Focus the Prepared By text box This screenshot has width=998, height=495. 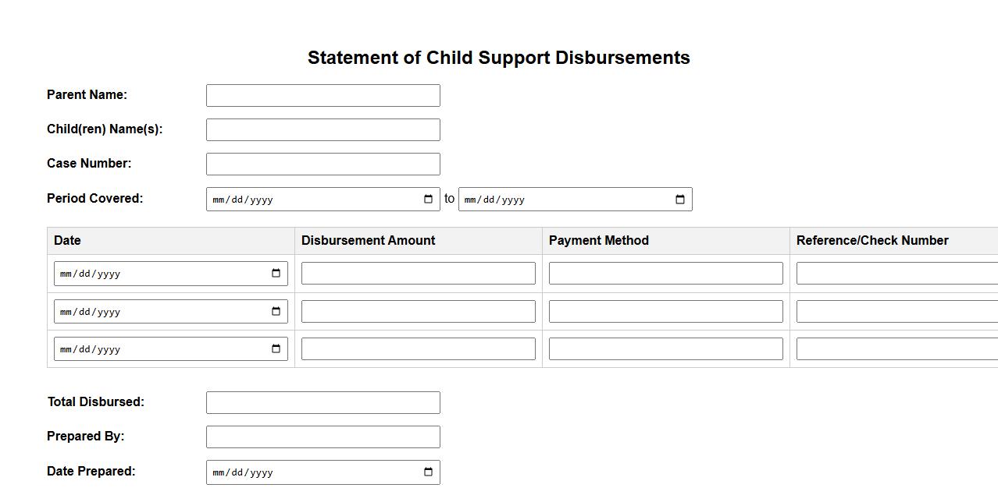(323, 437)
